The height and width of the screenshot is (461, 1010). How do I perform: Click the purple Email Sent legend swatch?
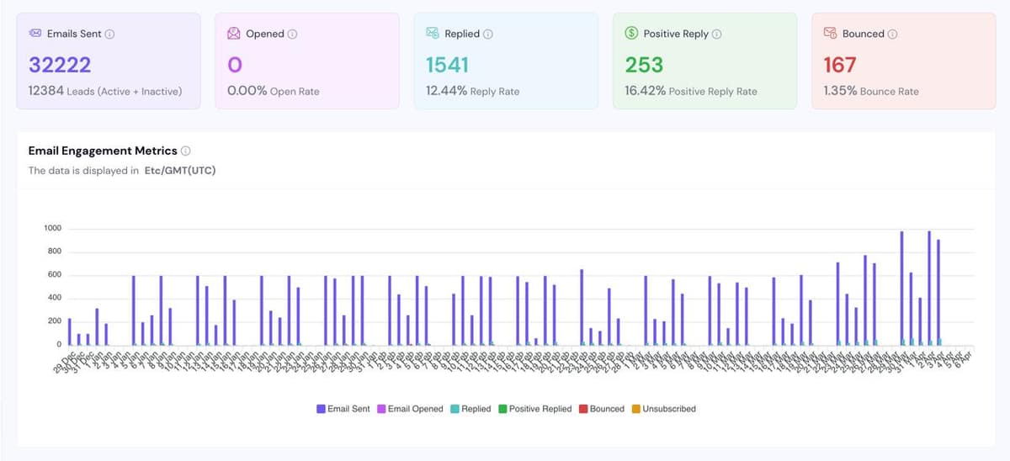tap(321, 409)
